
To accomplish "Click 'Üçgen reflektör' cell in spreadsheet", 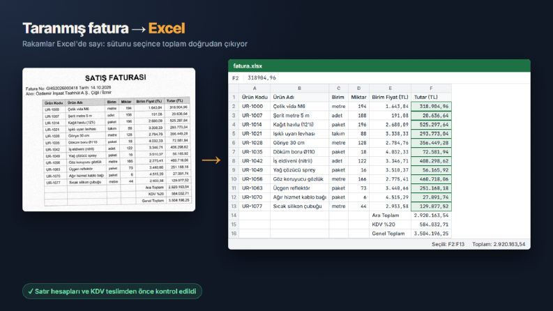I will (x=299, y=188).
